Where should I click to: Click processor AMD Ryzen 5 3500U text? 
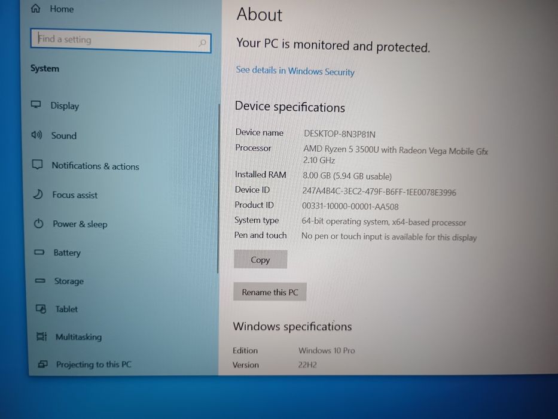tap(395, 150)
